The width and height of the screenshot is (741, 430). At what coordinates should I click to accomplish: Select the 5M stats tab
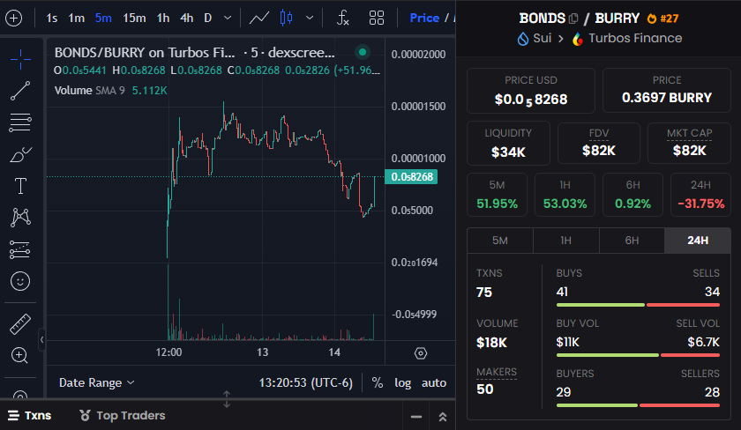tap(500, 241)
